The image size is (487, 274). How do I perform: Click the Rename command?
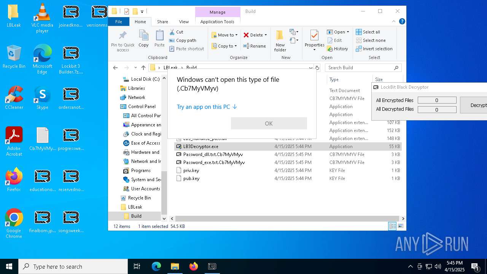pos(255,46)
